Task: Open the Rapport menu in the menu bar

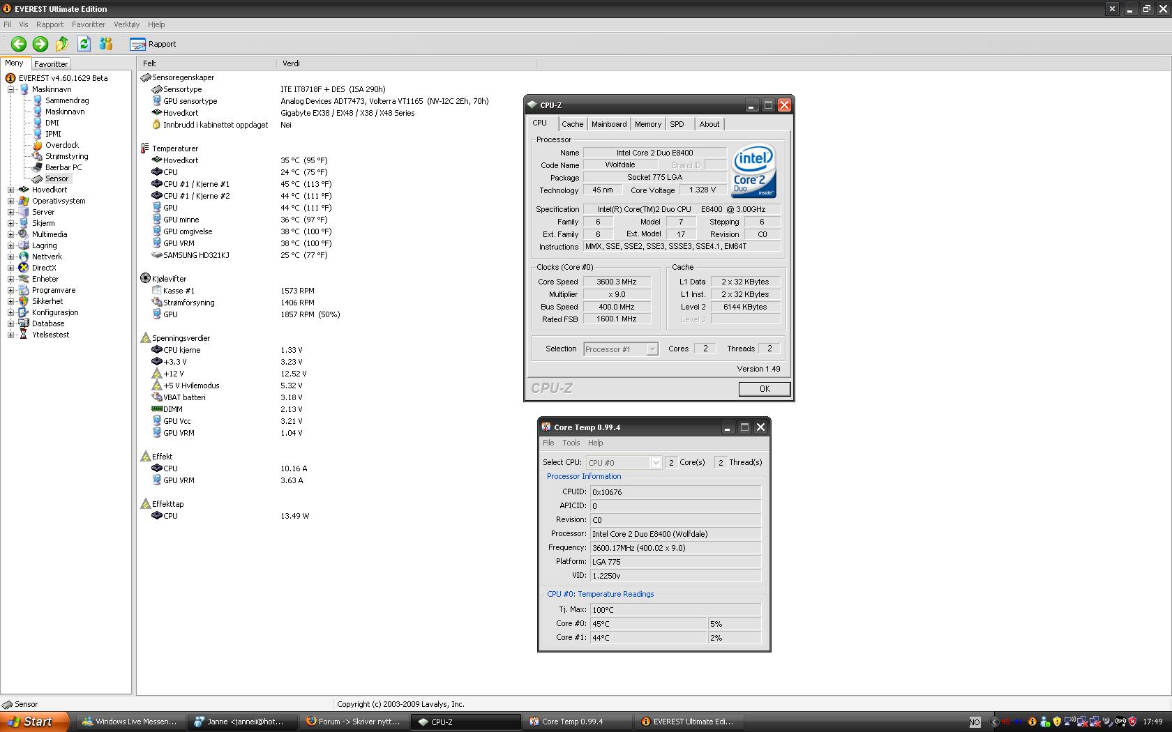Action: pyautogui.click(x=50, y=24)
